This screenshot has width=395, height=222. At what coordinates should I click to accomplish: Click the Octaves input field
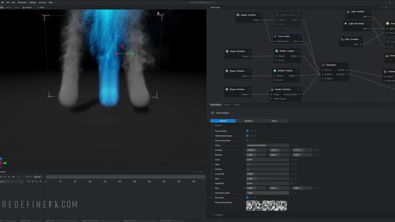click(267, 169)
